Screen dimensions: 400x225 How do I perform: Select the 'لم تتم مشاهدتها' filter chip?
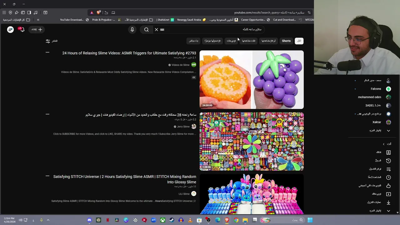click(268, 41)
